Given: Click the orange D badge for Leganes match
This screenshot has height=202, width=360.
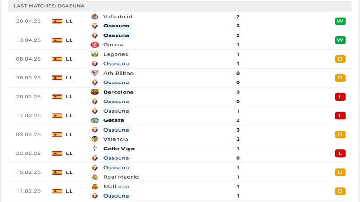Looking at the screenshot, I should point(340,59).
